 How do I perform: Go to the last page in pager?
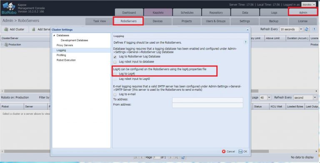coord(177,158)
